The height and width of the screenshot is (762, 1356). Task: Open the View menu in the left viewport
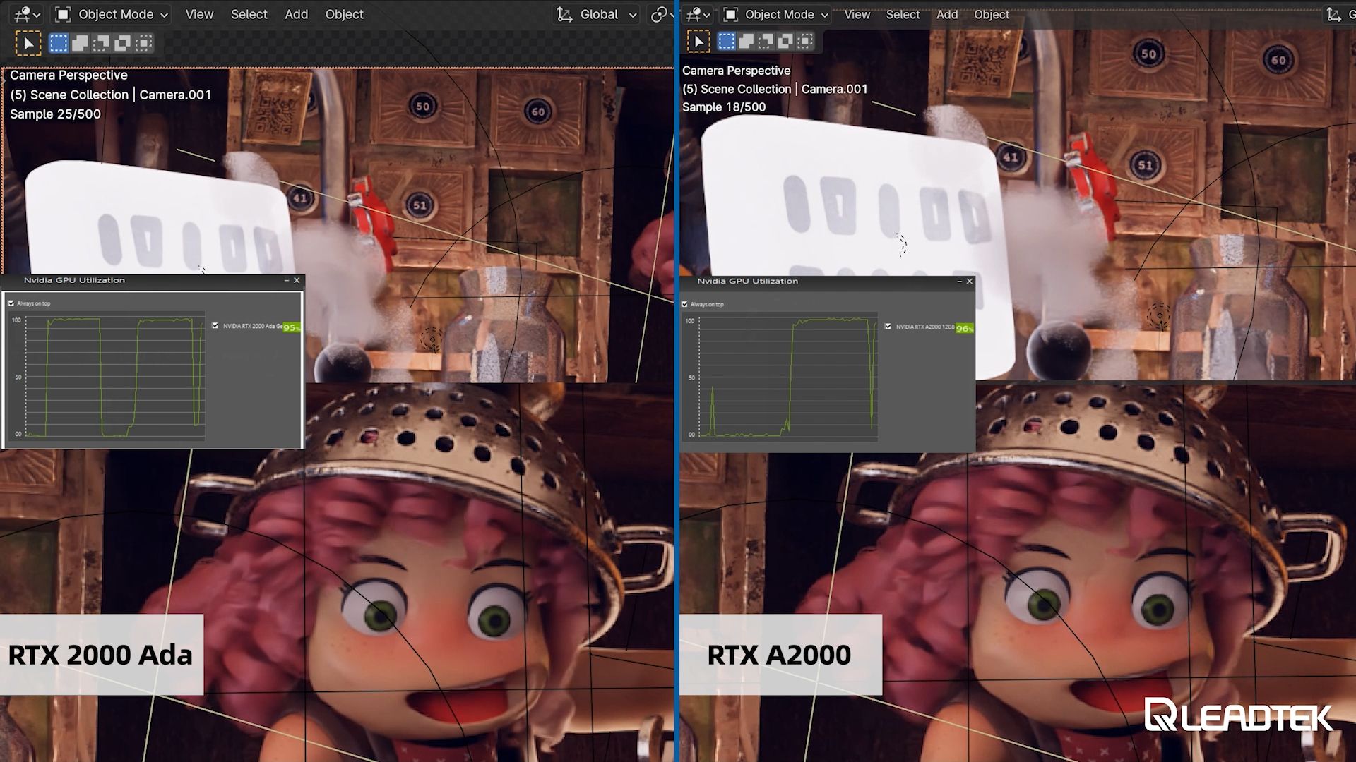coord(199,14)
